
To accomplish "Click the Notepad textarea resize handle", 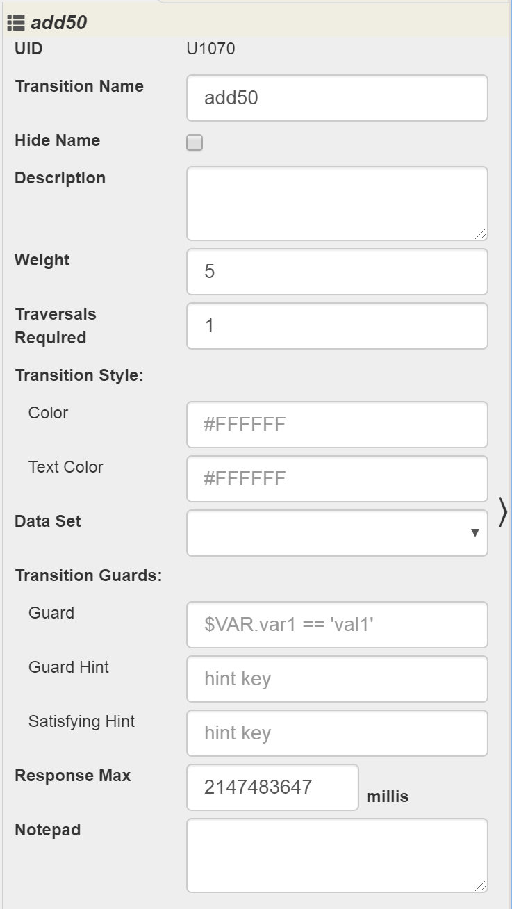I will pos(481,886).
